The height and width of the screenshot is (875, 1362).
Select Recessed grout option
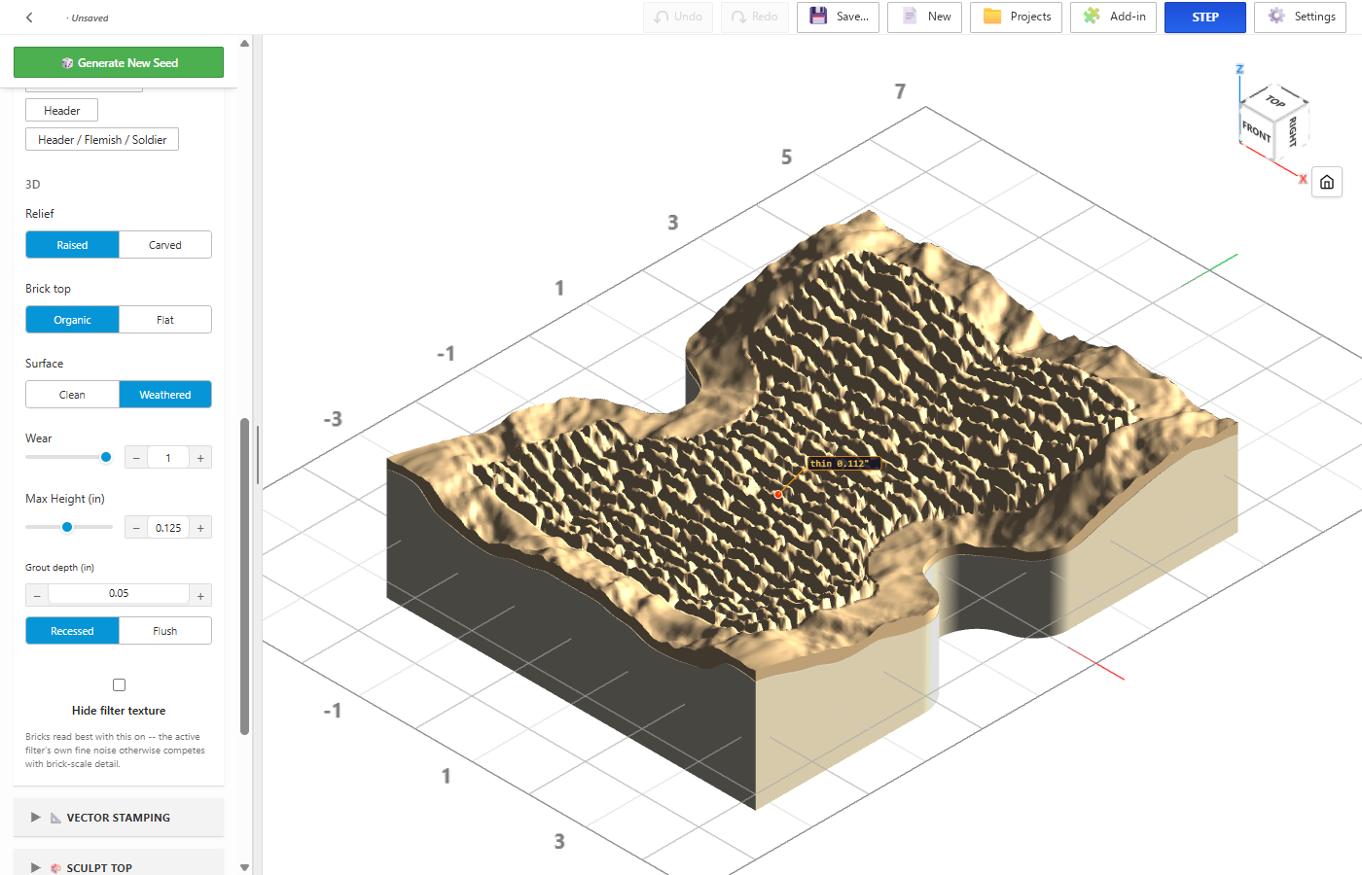(72, 631)
